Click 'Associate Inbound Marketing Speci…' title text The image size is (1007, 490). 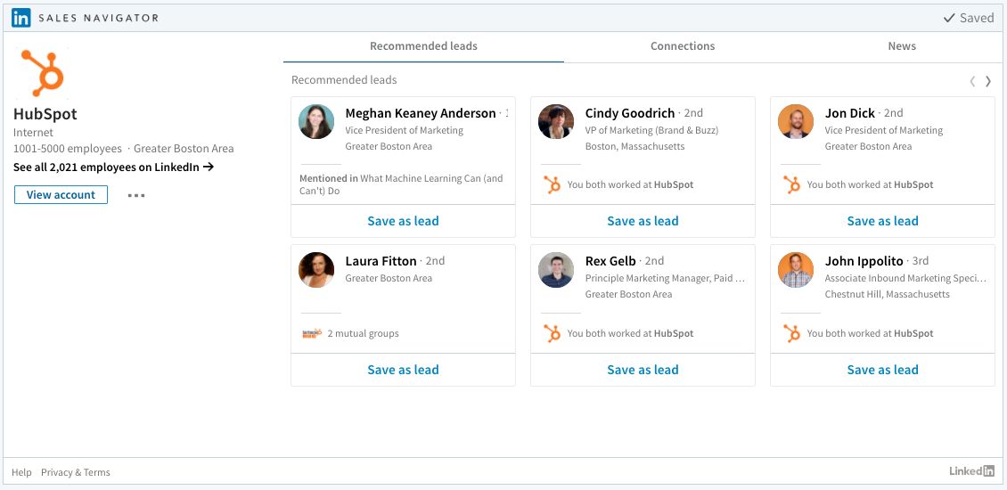tap(905, 278)
